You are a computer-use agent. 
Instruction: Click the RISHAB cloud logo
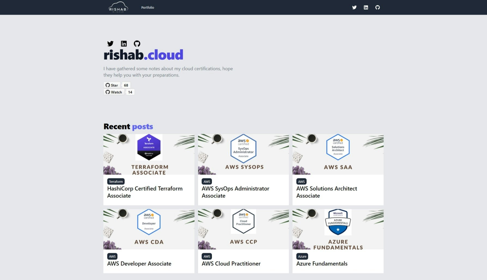tap(118, 7)
